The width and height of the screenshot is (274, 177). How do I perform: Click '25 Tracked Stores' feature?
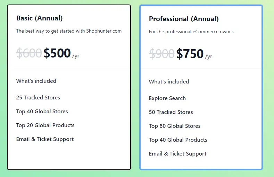click(x=38, y=98)
